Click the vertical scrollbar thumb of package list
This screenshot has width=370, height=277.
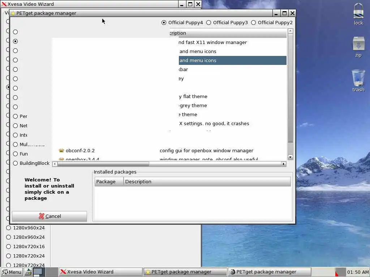click(291, 88)
